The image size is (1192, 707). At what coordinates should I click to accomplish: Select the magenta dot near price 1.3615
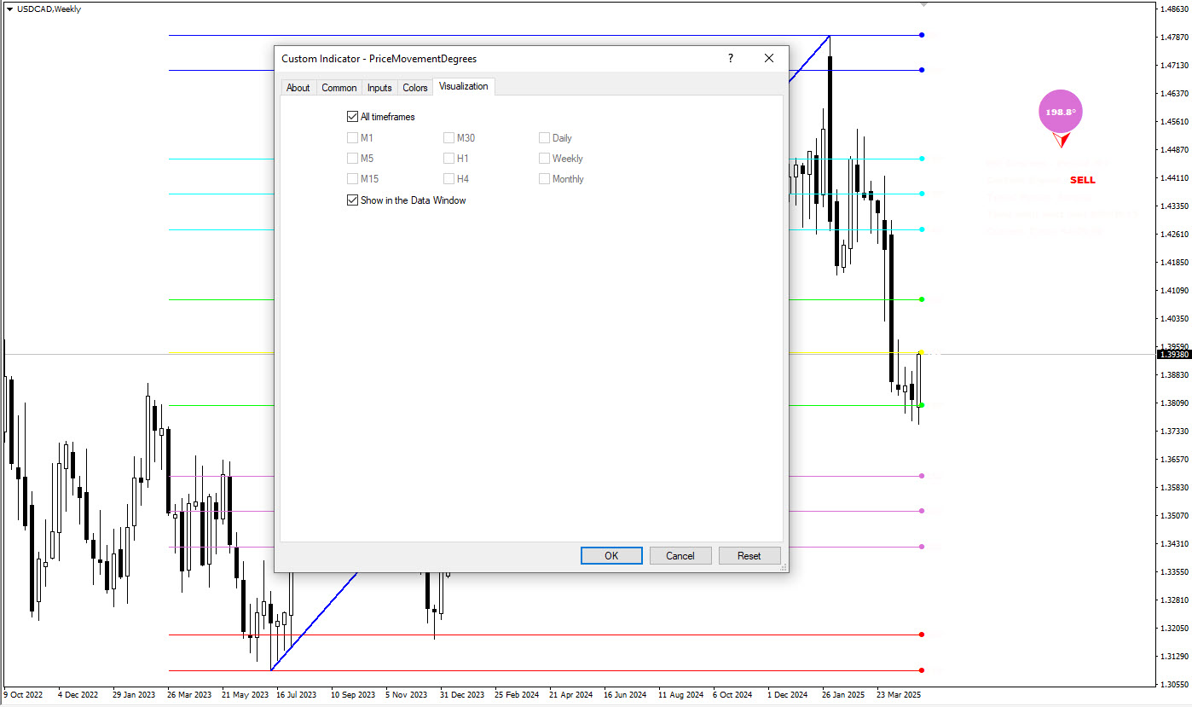tap(922, 476)
